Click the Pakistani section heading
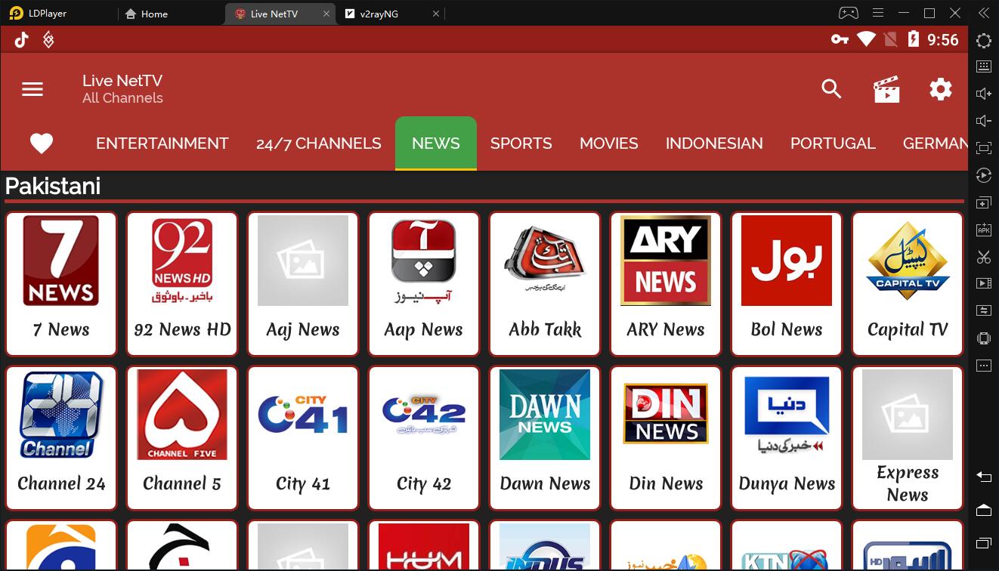The height and width of the screenshot is (571, 999). 53,187
